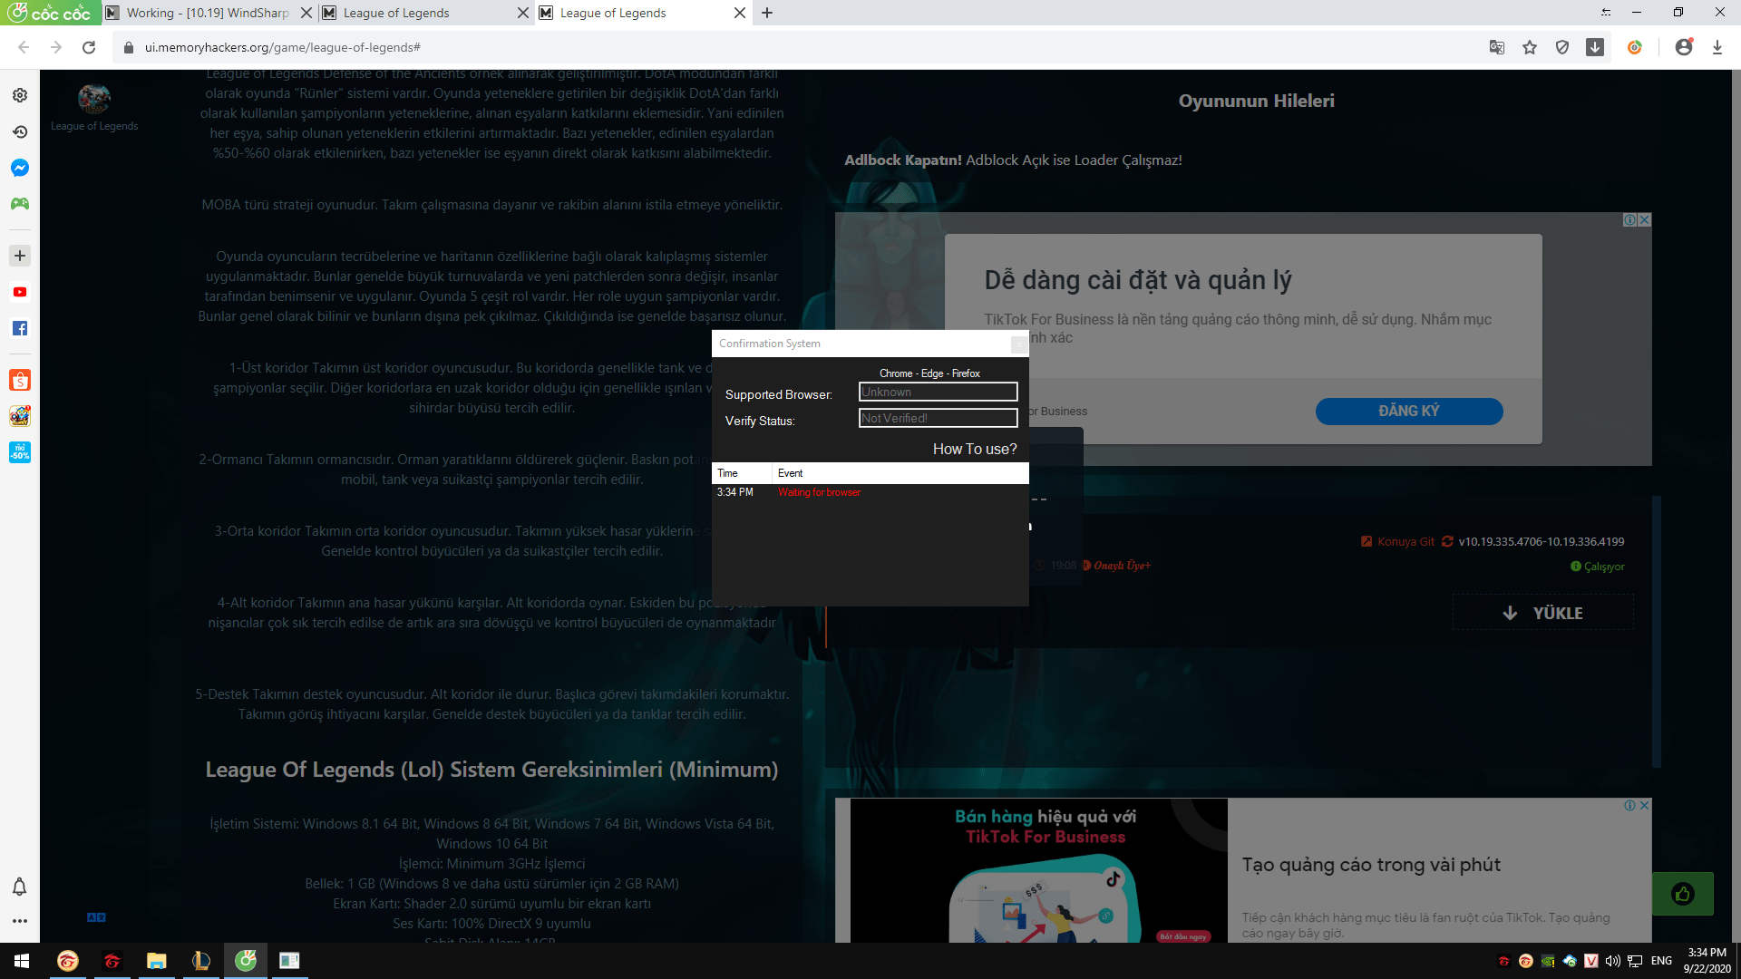Click the refresh icon beside the version number
Viewport: 1741px width, 979px height.
click(x=1447, y=541)
